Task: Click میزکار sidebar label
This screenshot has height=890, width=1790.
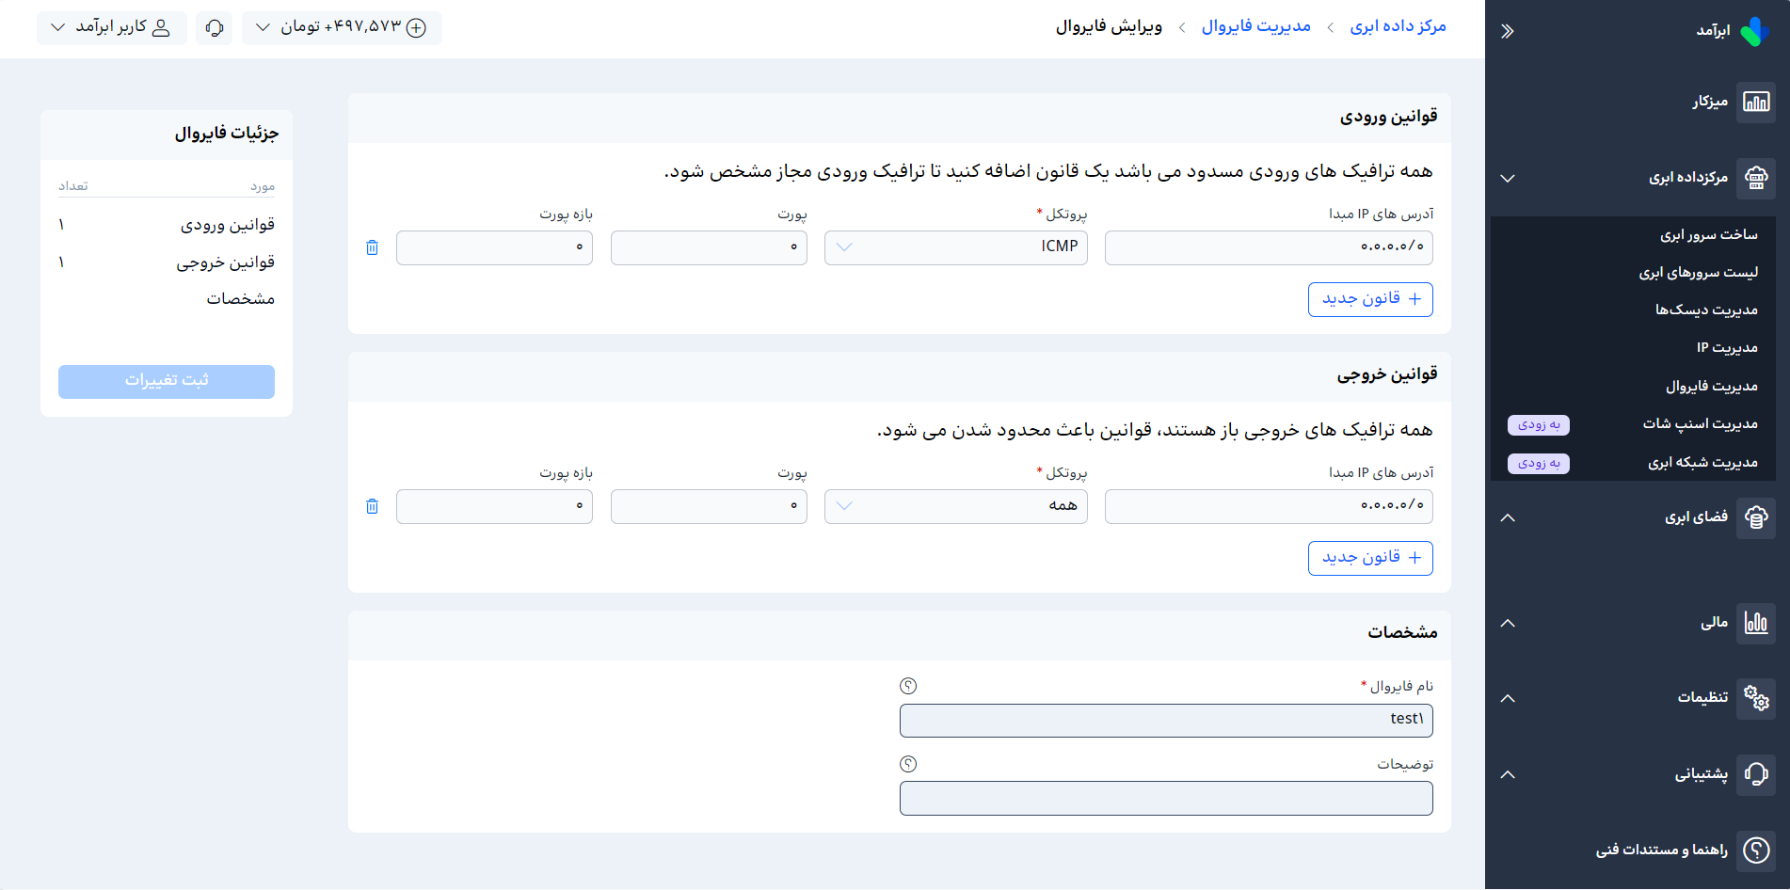Action: (x=1710, y=102)
